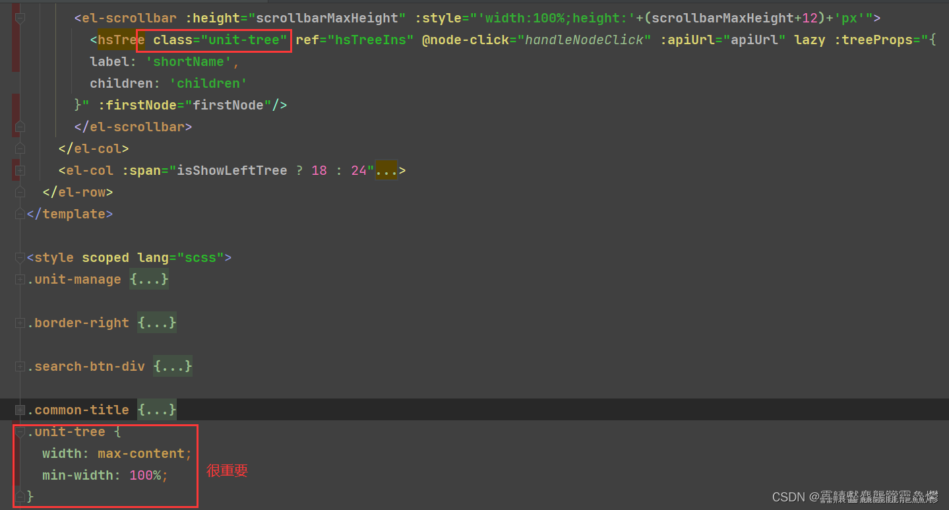Click the scoped keyword in style tag
The image size is (949, 510).
[106, 257]
